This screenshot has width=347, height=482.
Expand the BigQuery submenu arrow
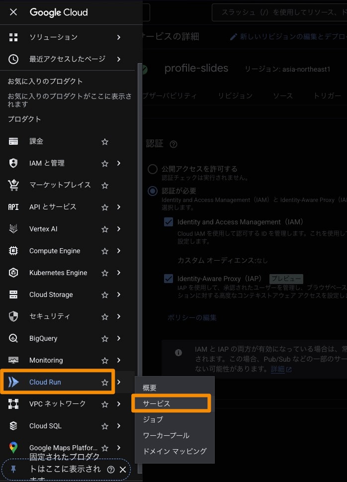pyautogui.click(x=119, y=338)
